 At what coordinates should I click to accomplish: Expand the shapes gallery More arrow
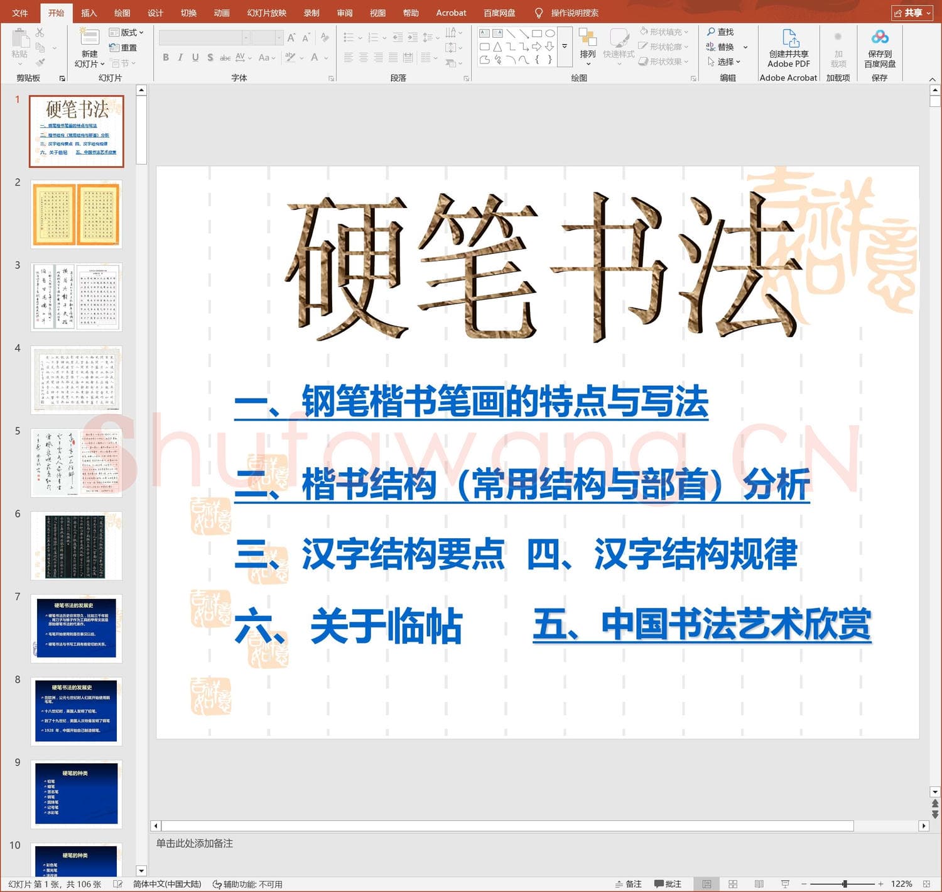click(565, 46)
